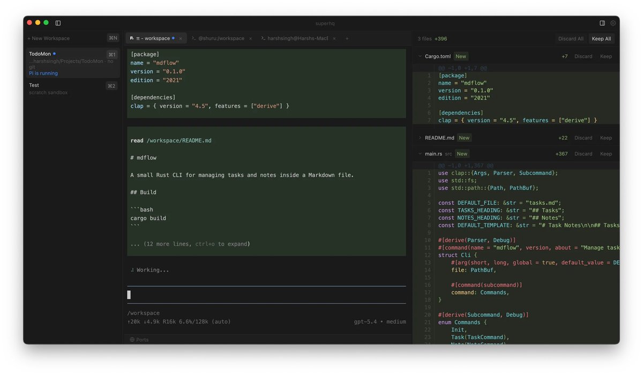Image resolution: width=643 pixels, height=375 pixels.
Task: Close the @shuru:/workspace tab
Action: (250, 39)
